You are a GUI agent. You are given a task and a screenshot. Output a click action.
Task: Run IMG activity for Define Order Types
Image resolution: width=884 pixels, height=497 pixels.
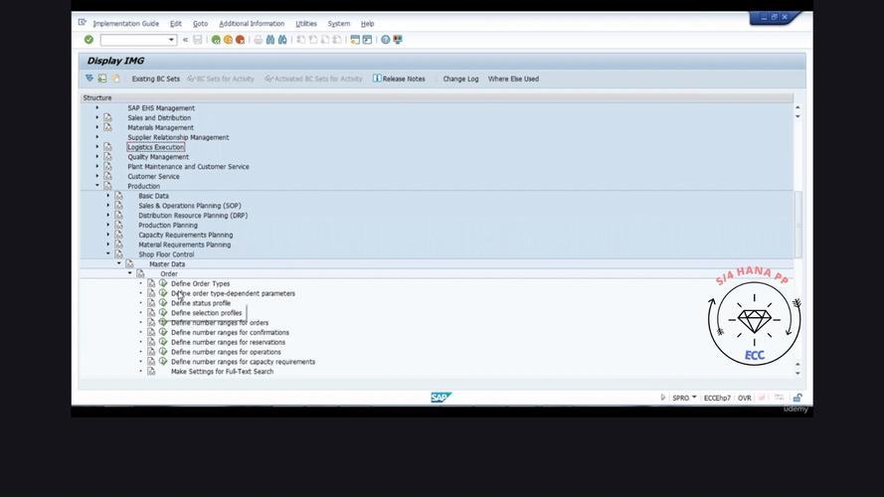click(x=163, y=283)
